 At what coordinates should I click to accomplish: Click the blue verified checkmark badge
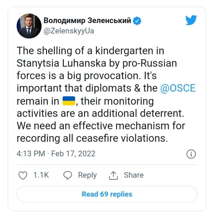click(137, 21)
